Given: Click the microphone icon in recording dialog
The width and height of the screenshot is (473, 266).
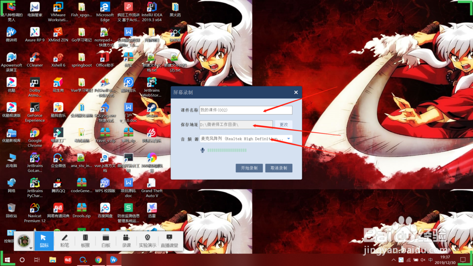Looking at the screenshot, I should point(202,150).
